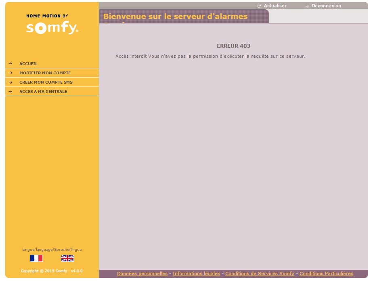Refresh the page via the Actualiser text link
This screenshot has width=373, height=284.
click(275, 6)
